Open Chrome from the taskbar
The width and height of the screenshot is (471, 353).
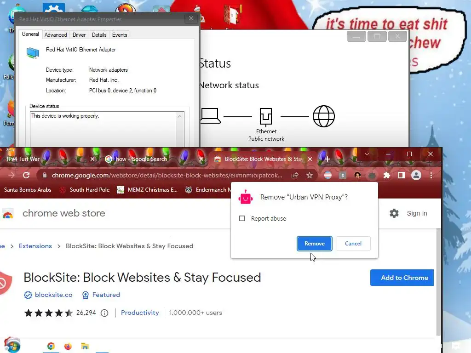[51, 347]
